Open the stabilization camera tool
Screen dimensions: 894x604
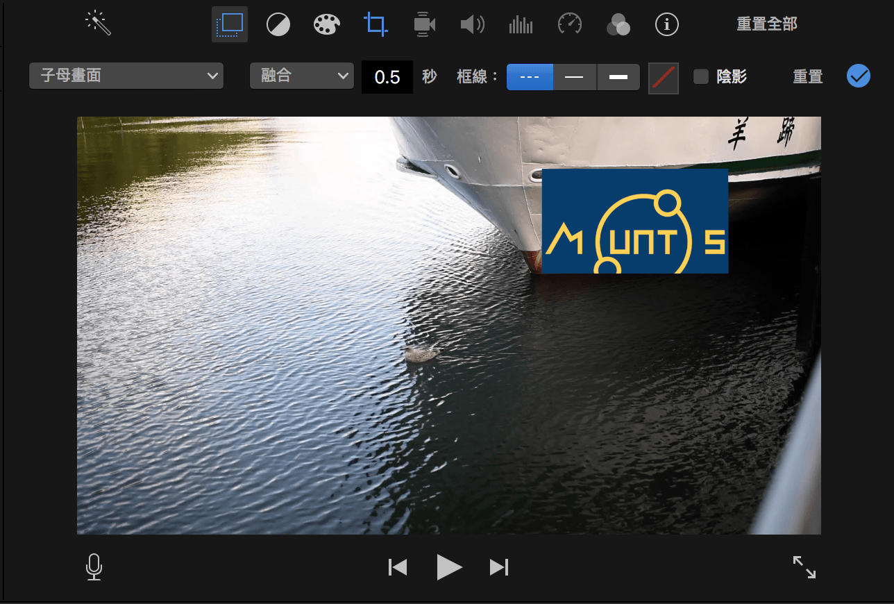tap(424, 24)
